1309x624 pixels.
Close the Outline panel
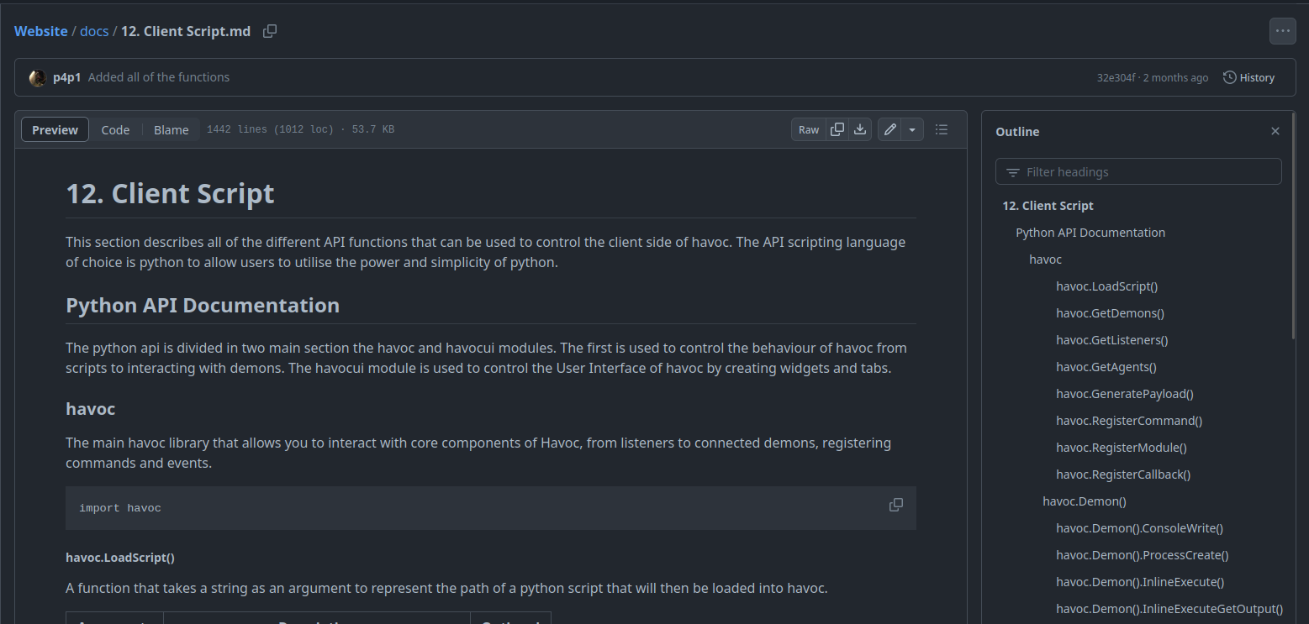click(1275, 131)
